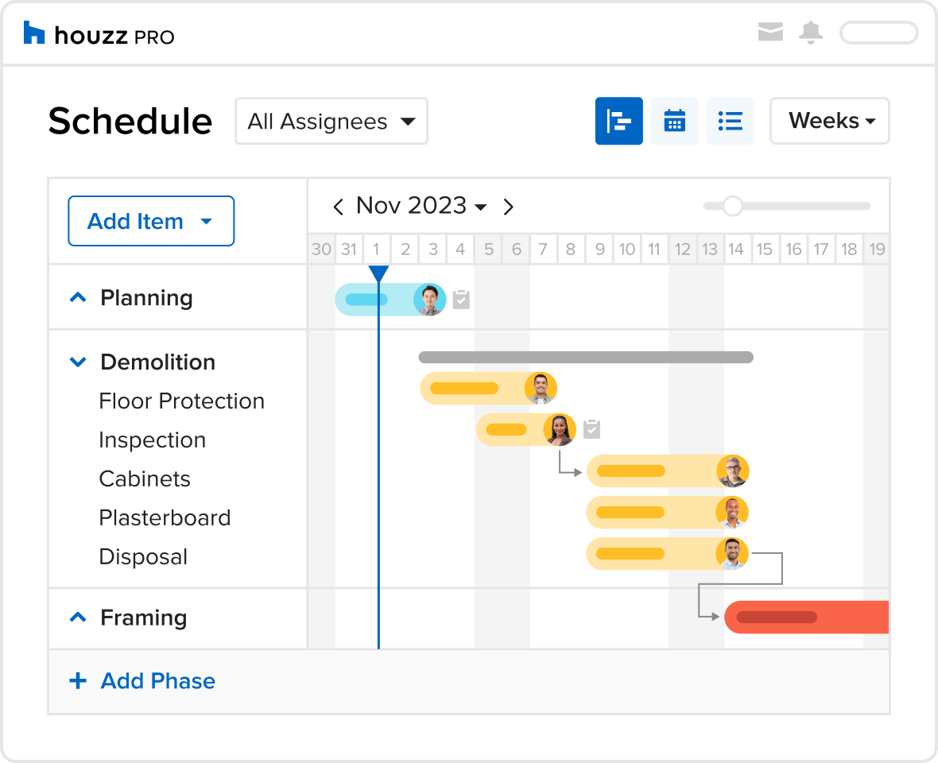
Task: Open the Weeks view dropdown
Action: 830,121
